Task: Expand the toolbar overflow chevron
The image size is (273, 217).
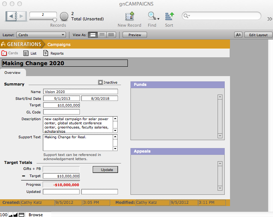Action: 269,18
